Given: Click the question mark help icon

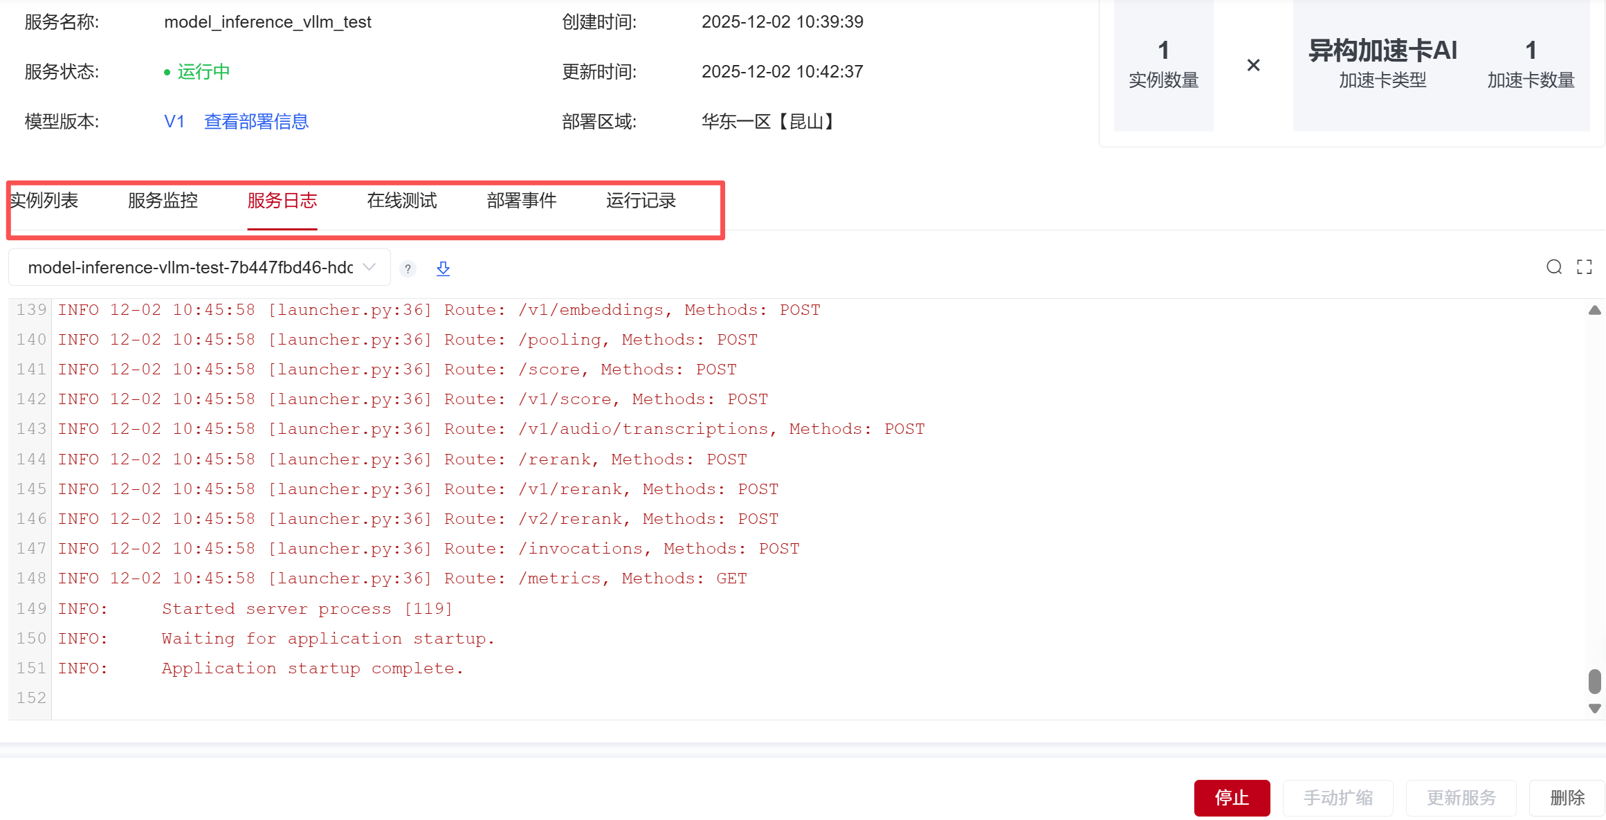Looking at the screenshot, I should click(x=408, y=268).
